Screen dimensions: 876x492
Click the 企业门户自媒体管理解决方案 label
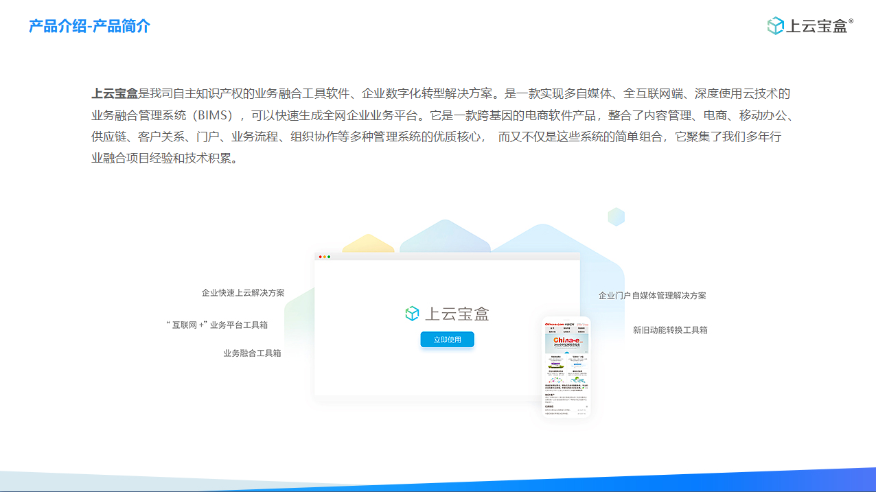(652, 296)
